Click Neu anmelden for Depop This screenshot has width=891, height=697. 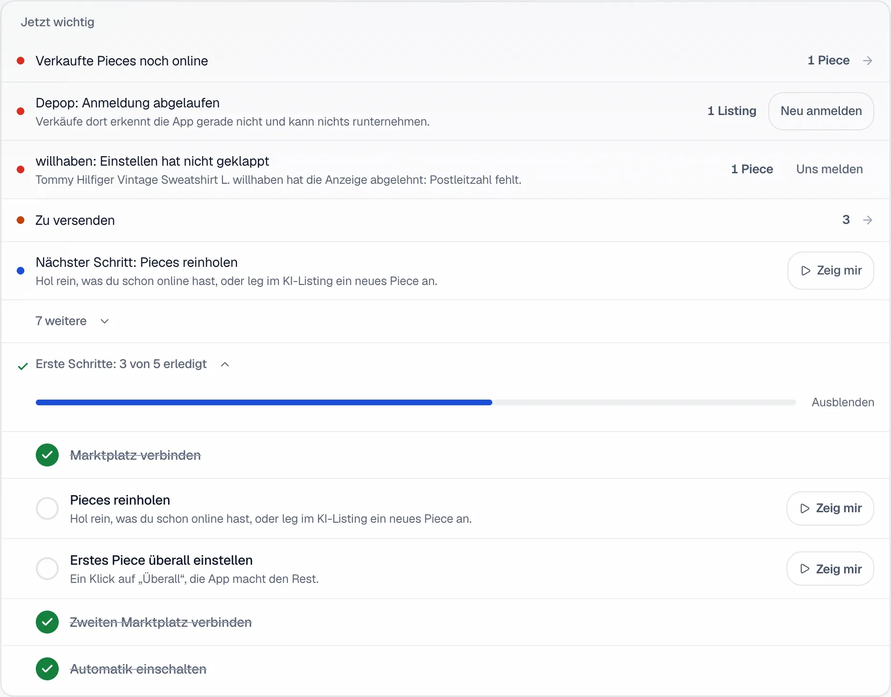[821, 111]
